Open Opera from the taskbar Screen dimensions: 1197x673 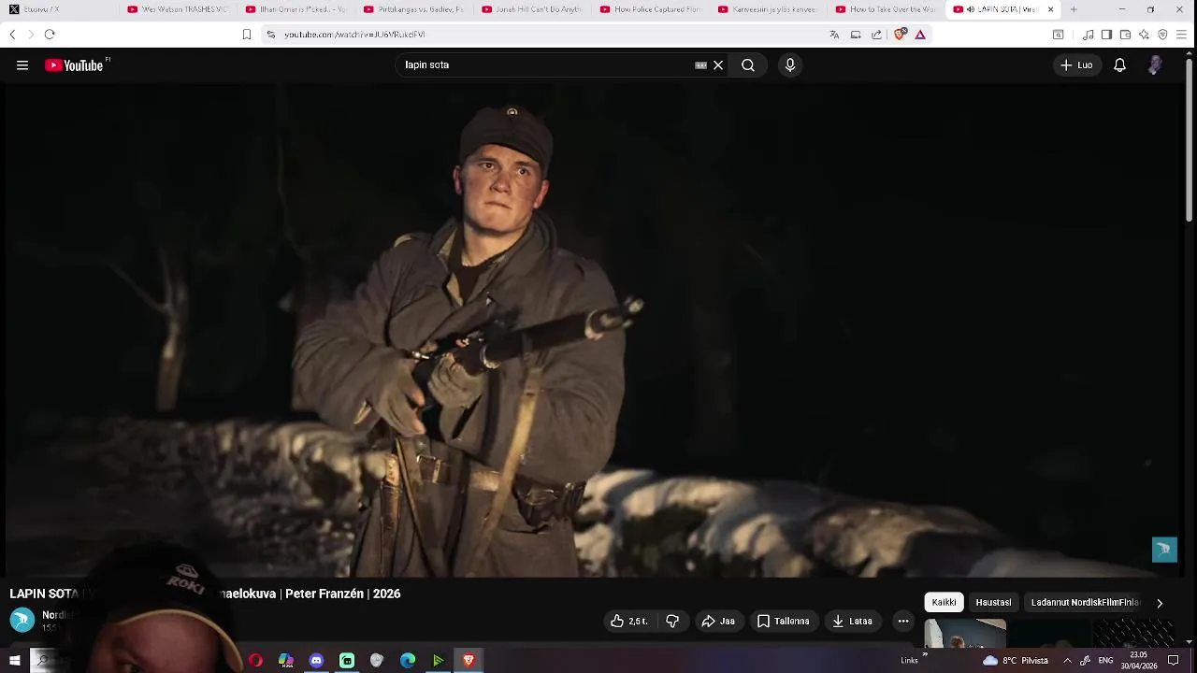255,660
